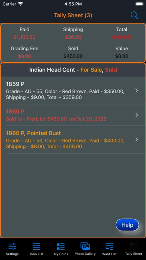
Task: Expand sold 1860 P row chevron
Action: point(137,115)
